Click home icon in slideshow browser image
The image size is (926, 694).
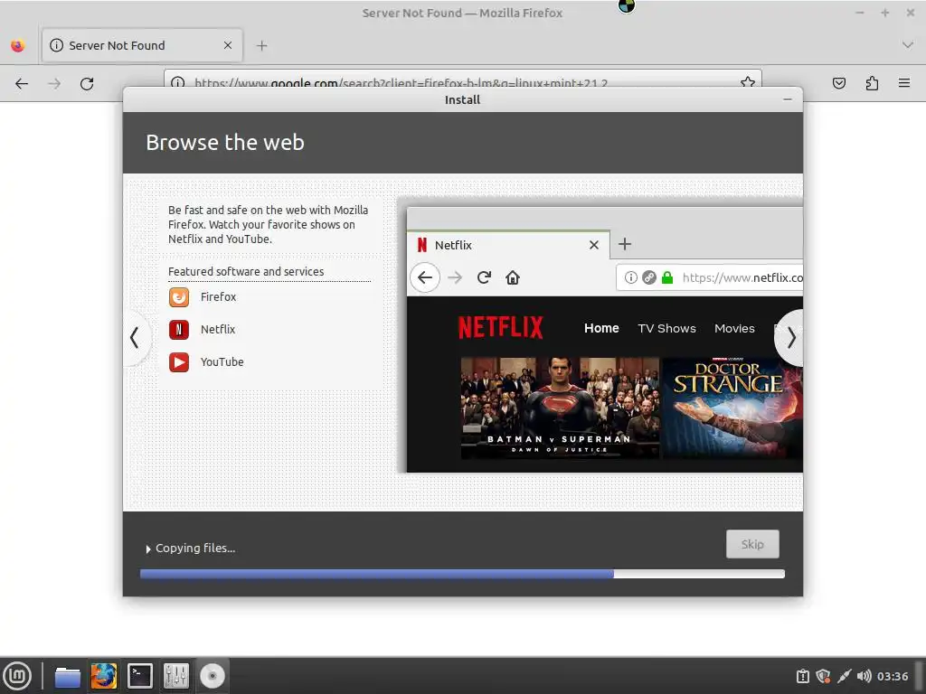click(x=513, y=277)
